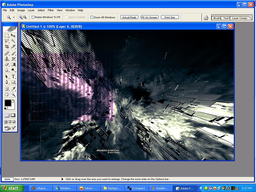Pick the Crop tool
This screenshot has width=256, height=192.
coord(7,46)
